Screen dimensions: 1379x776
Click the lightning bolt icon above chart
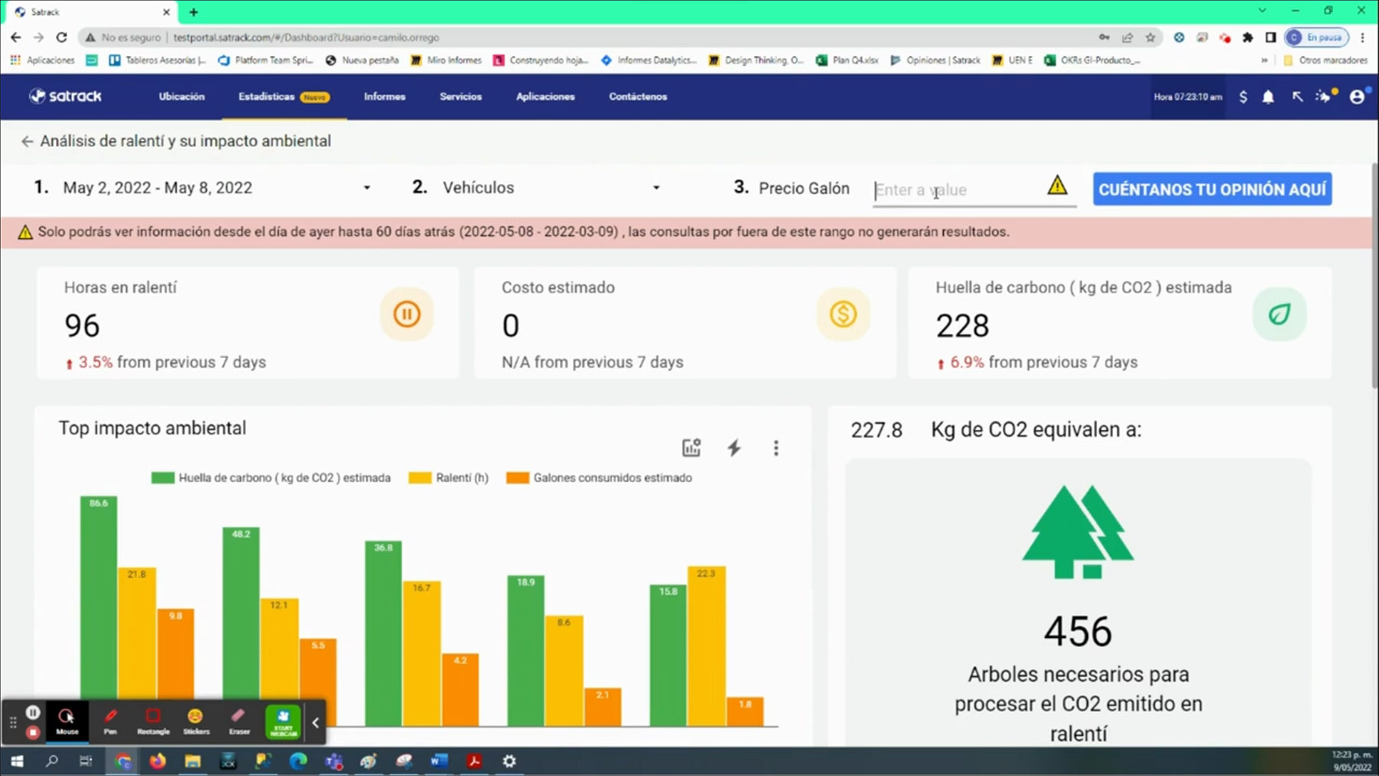(734, 448)
